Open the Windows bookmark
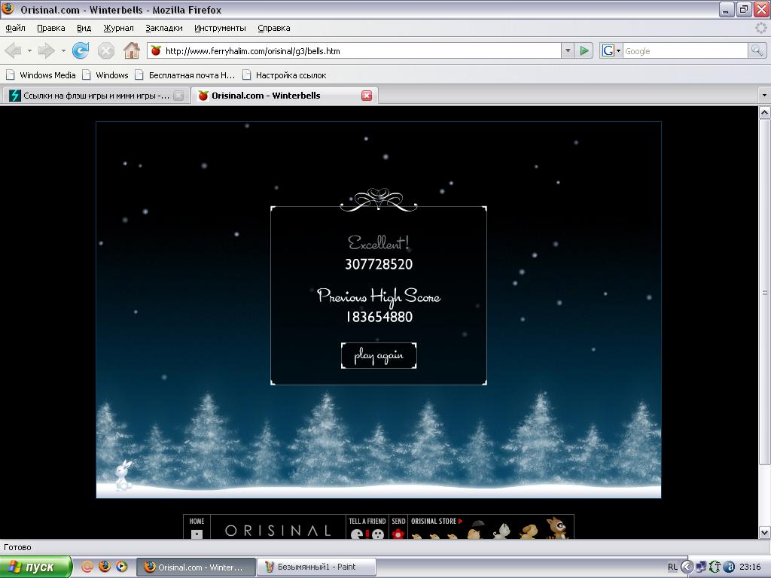The width and height of the screenshot is (771, 578). click(105, 75)
